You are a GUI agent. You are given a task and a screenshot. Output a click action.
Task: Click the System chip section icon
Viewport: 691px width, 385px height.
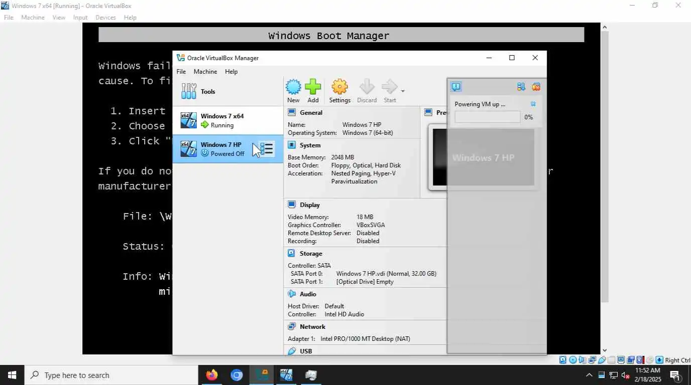click(292, 145)
